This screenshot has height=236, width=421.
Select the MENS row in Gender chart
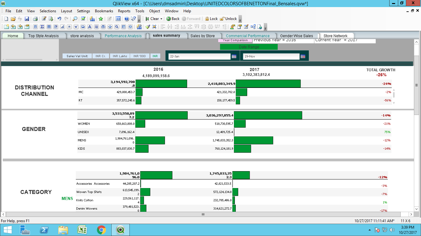click(x=234, y=140)
